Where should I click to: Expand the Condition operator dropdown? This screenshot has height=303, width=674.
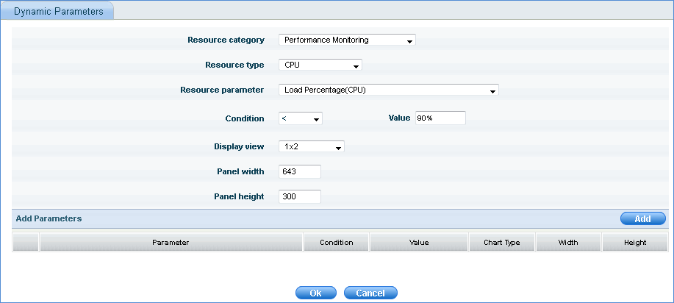point(301,118)
